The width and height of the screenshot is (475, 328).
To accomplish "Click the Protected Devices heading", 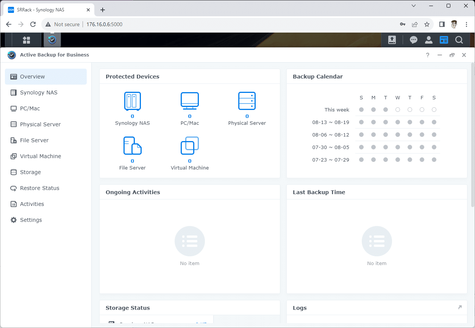I will [x=133, y=77].
